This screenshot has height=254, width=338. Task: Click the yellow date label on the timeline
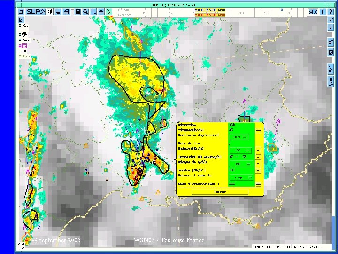(210, 10)
